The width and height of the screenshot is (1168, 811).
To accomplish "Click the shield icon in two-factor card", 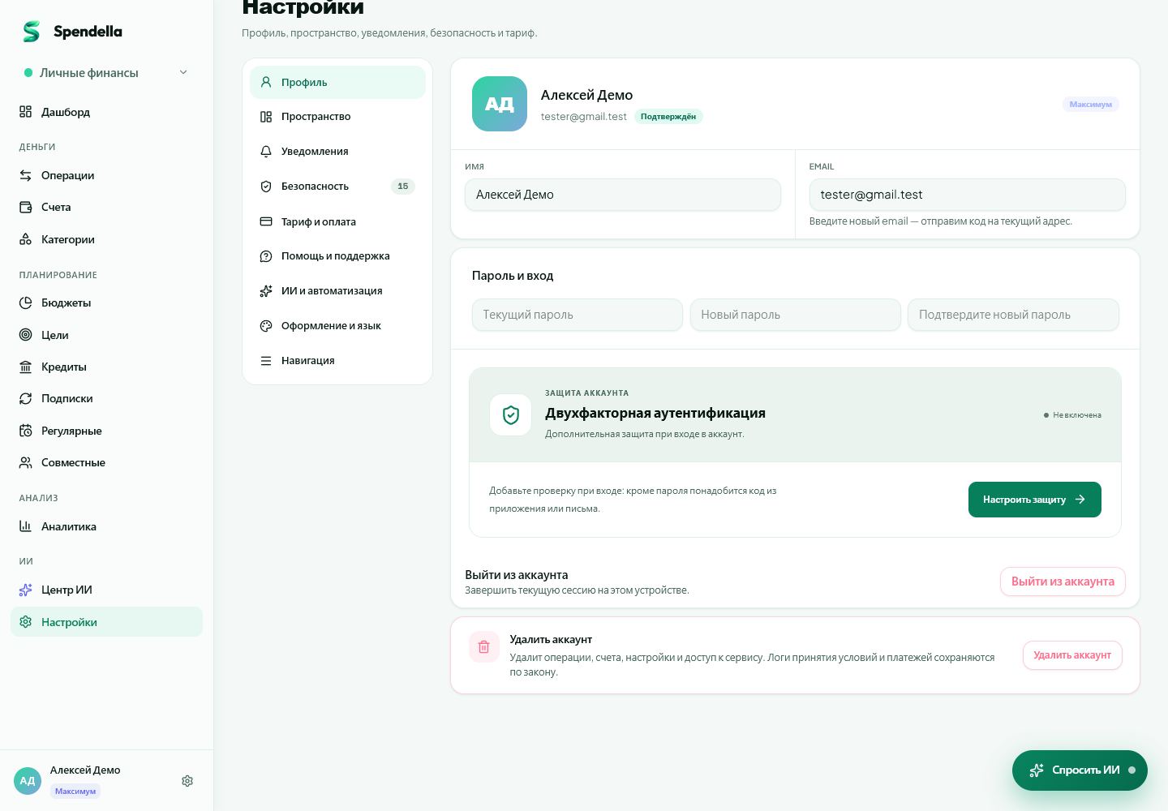I will tap(511, 415).
